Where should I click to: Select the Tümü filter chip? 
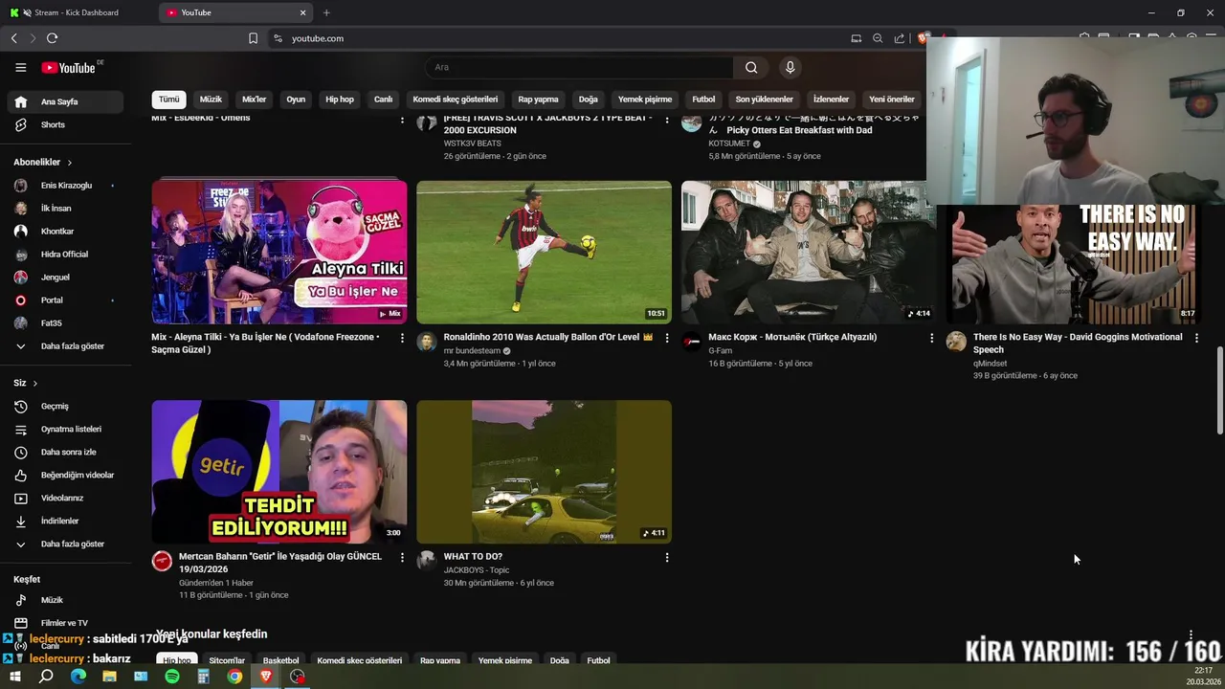point(169,100)
